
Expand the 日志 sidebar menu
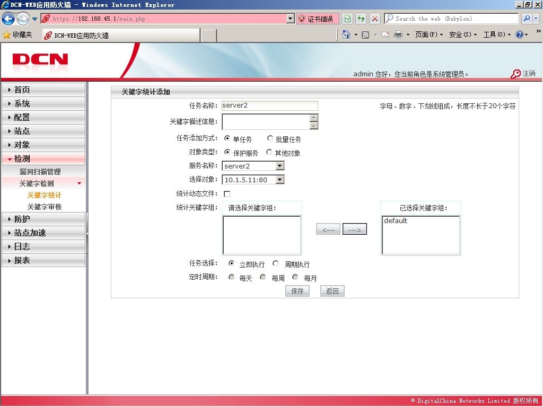pos(43,247)
